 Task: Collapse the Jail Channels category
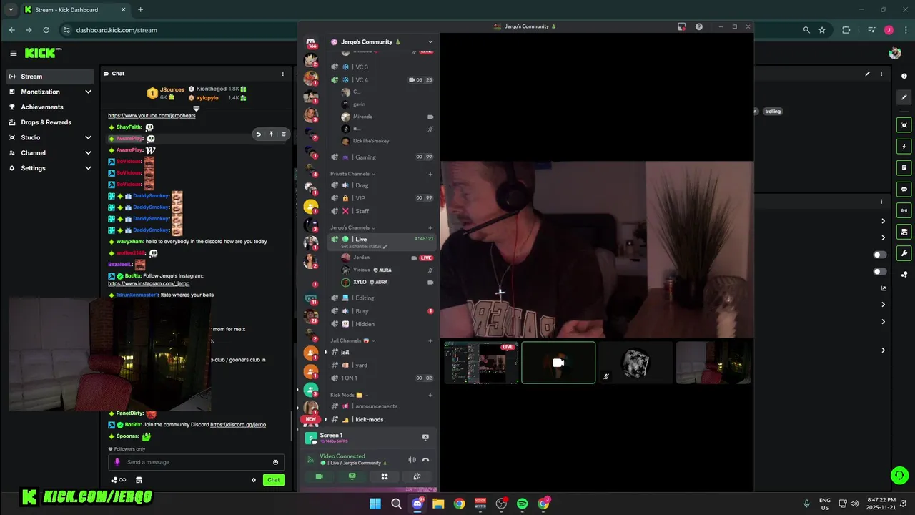(x=352, y=340)
